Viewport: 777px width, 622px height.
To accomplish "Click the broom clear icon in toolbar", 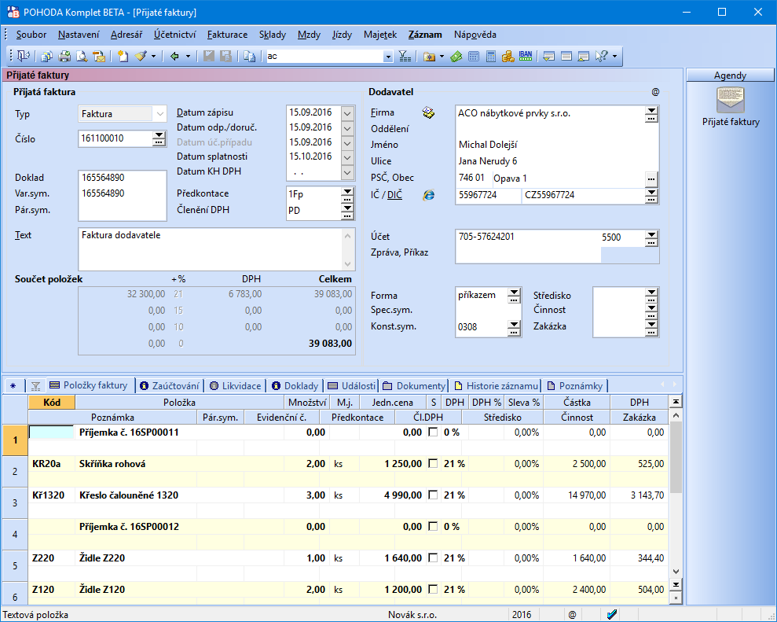I will click(141, 56).
